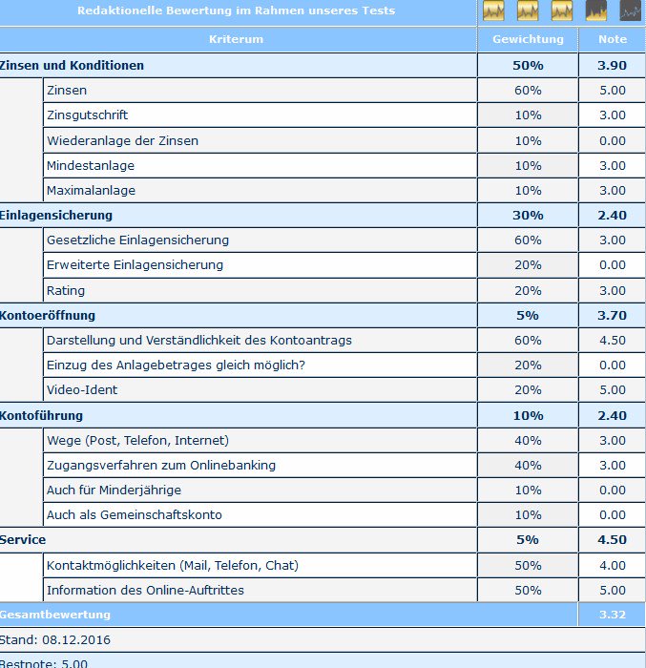Click the 5.00 grade in the Zinsen row
This screenshot has height=668, width=646.
click(x=613, y=91)
